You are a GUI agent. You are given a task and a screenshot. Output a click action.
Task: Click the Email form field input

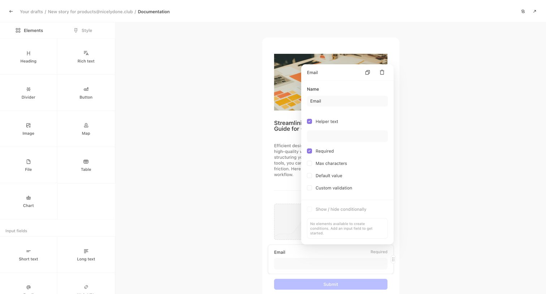tap(331, 264)
